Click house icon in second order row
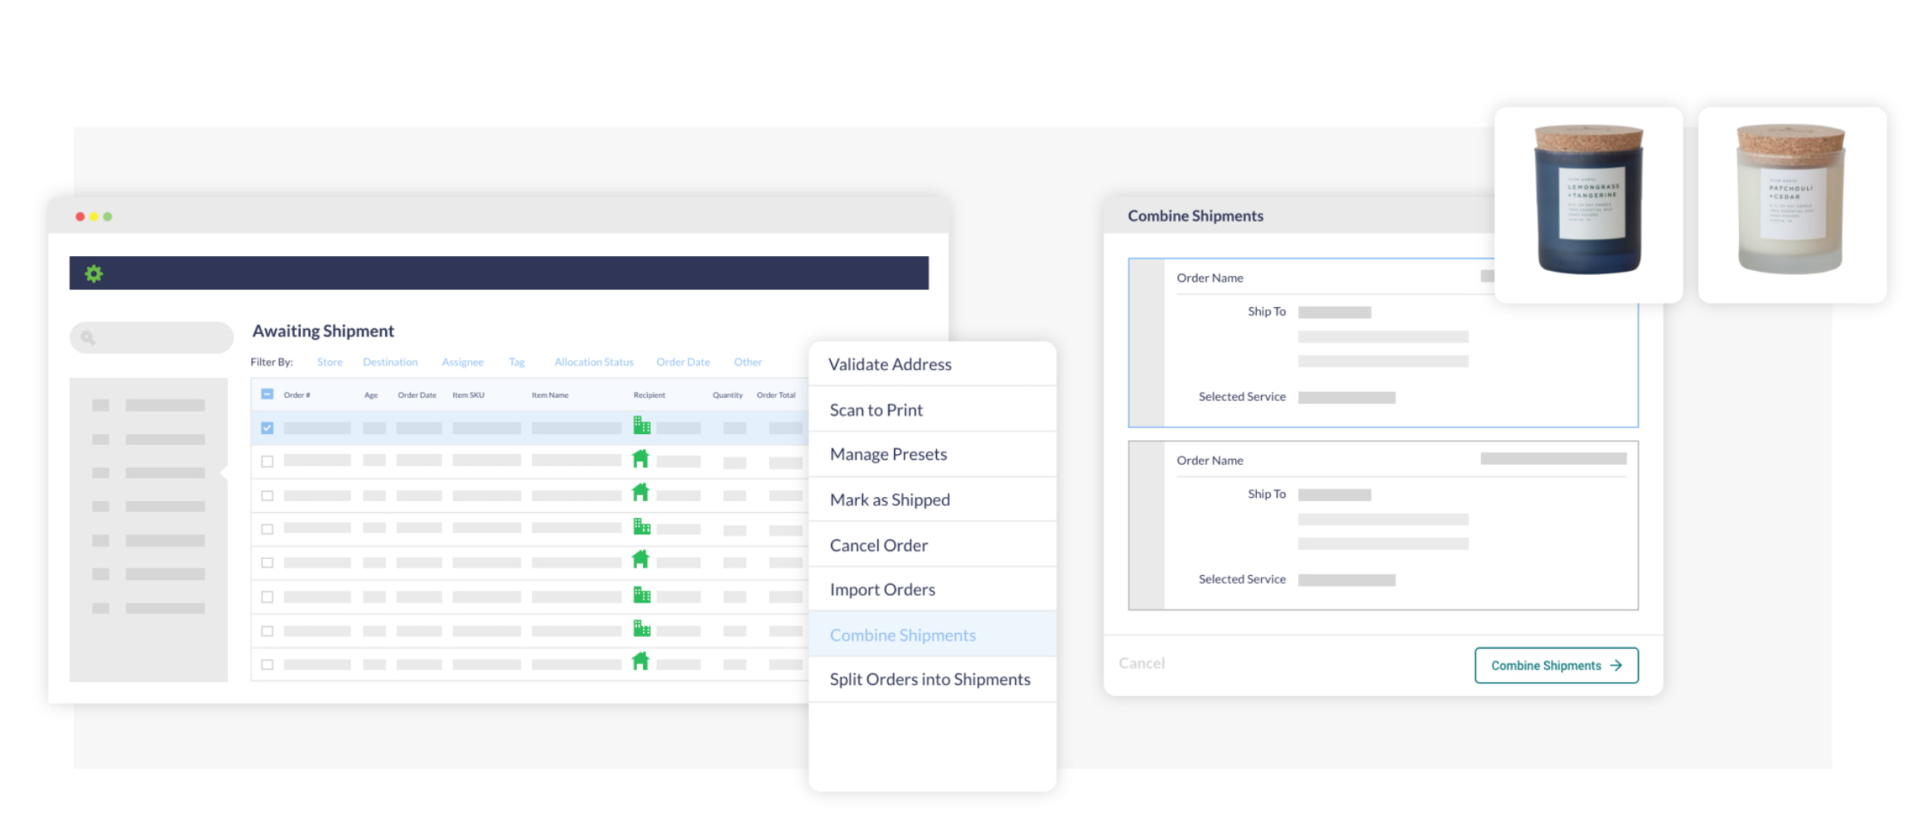Image resolution: width=1927 pixels, height=840 pixels. [x=640, y=459]
